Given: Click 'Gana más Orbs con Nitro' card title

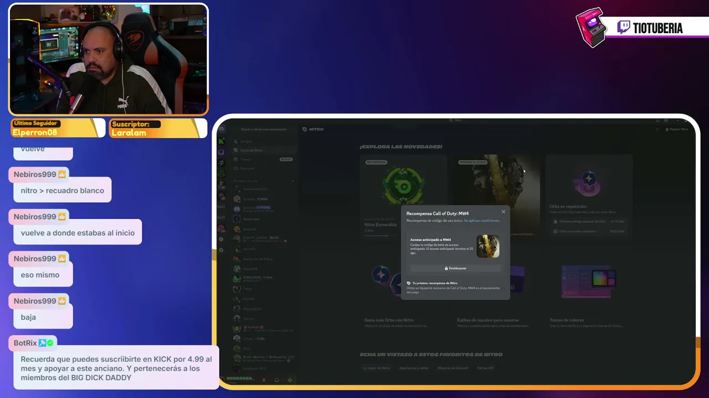Looking at the screenshot, I should [389, 320].
